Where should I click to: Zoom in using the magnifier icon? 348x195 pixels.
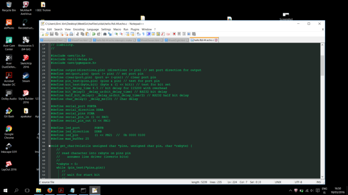coord(116,34)
